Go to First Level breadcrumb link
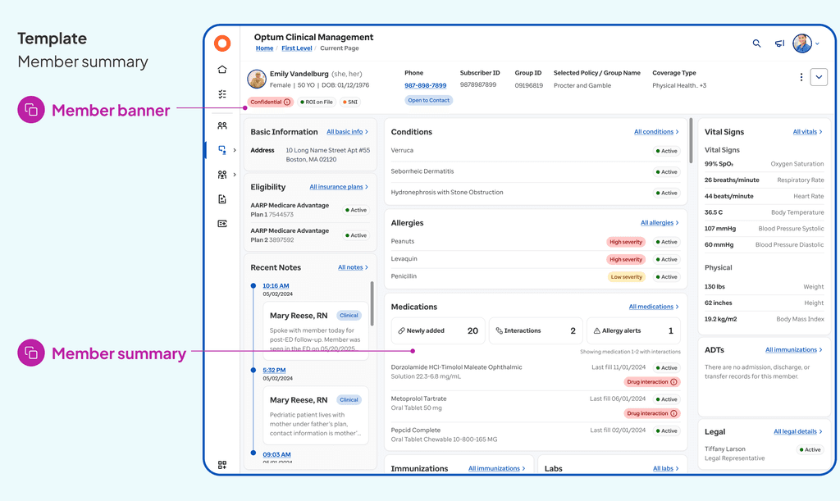The width and height of the screenshot is (840, 501). tap(297, 48)
